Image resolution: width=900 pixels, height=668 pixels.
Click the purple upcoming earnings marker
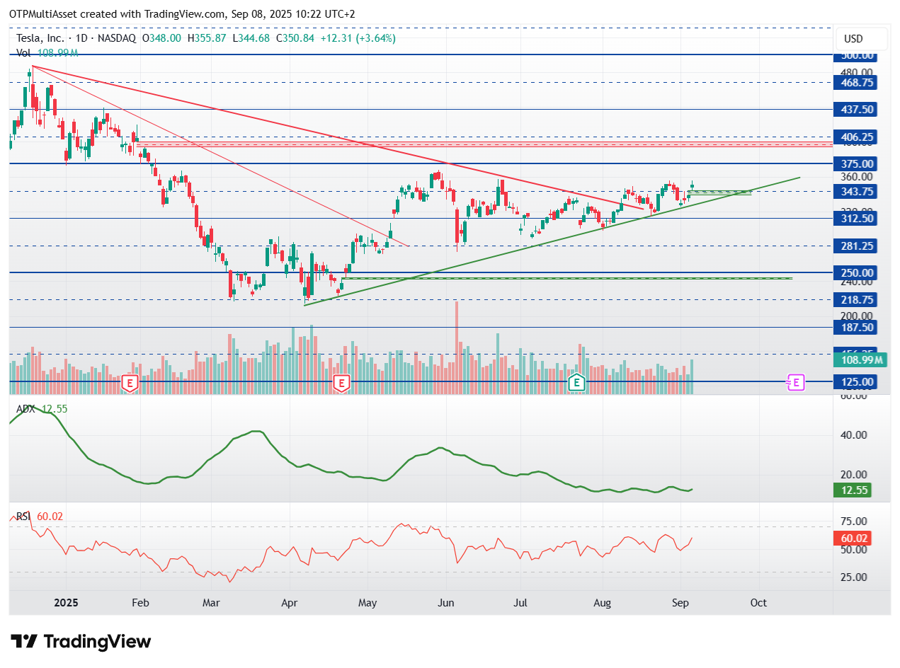click(x=796, y=382)
